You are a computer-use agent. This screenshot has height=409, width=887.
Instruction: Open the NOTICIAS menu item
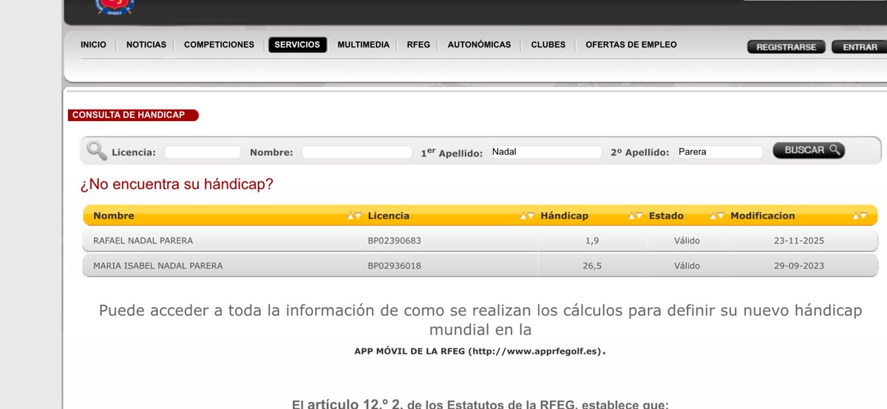click(146, 45)
